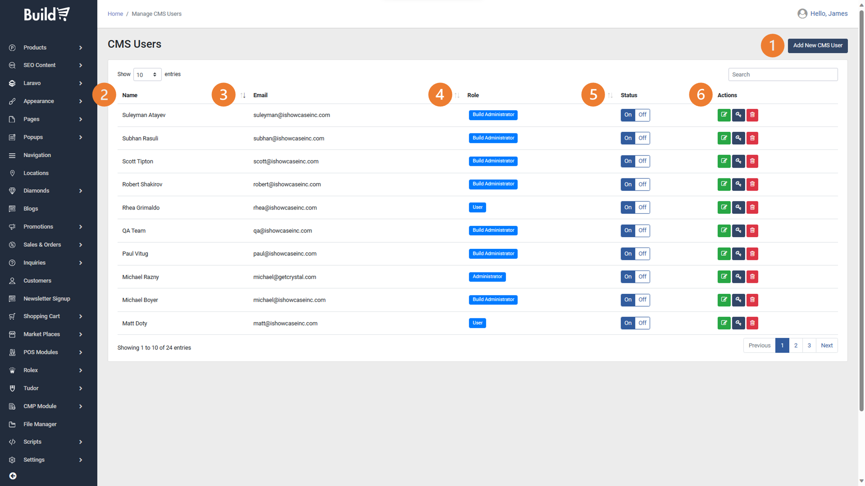The image size is (865, 486).
Task: Go to the Home breadcrumb link
Action: [x=115, y=14]
